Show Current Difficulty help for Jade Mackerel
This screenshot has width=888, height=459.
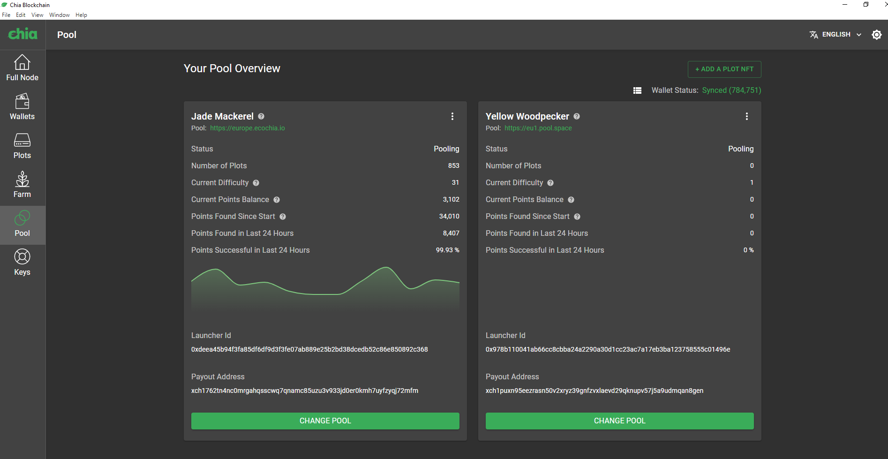(x=256, y=183)
